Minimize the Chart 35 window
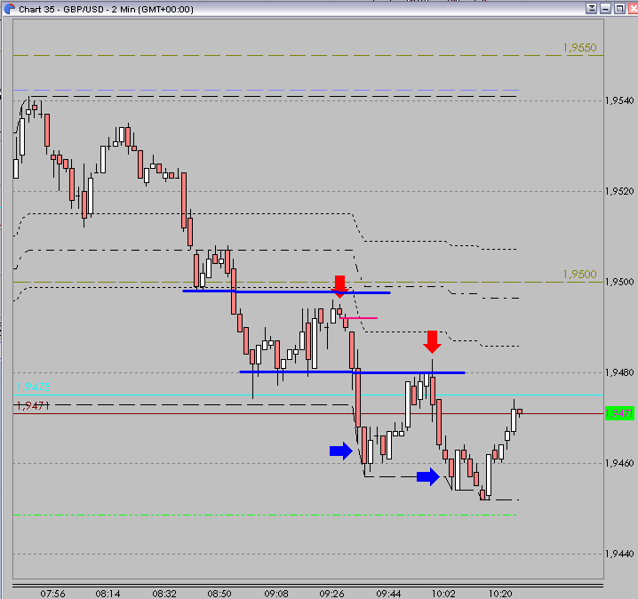 [605, 9]
